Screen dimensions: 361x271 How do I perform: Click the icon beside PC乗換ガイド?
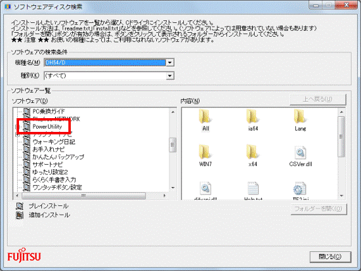point(27,112)
